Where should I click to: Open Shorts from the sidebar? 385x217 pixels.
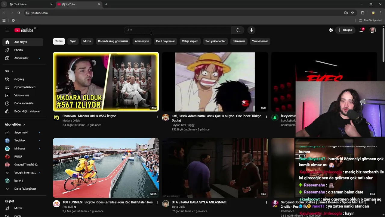pyautogui.click(x=23, y=50)
